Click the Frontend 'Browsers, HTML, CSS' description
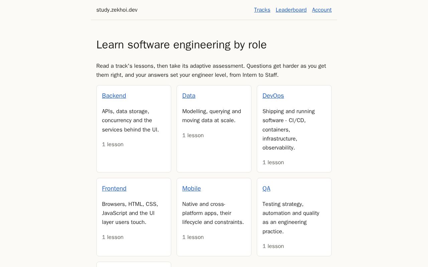Viewport: 428px width, 267px height. (130, 213)
